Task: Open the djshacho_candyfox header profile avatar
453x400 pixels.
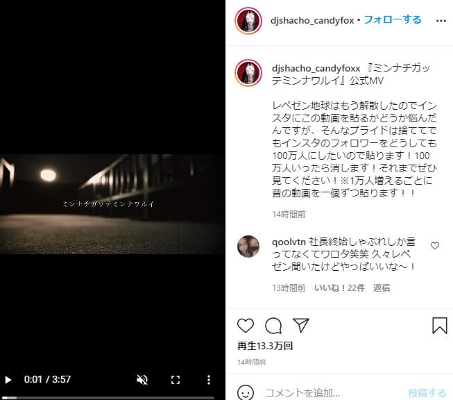Action: click(248, 21)
